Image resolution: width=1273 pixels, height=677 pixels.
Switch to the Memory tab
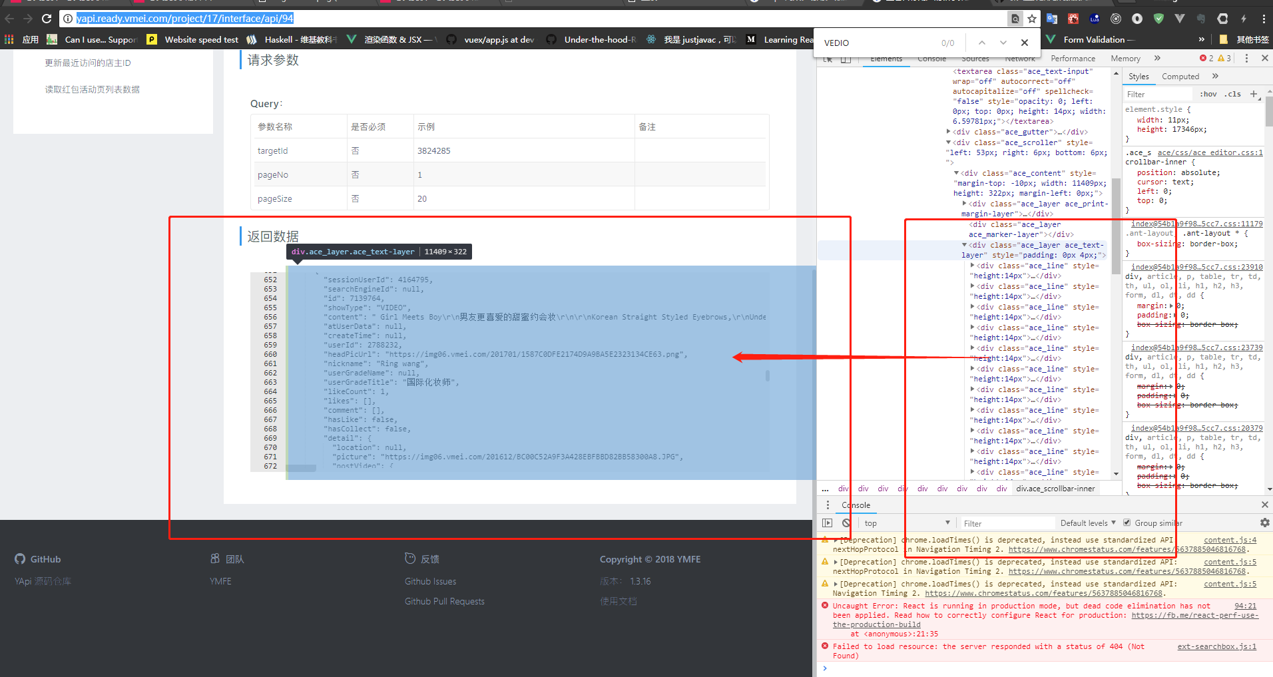tap(1126, 59)
